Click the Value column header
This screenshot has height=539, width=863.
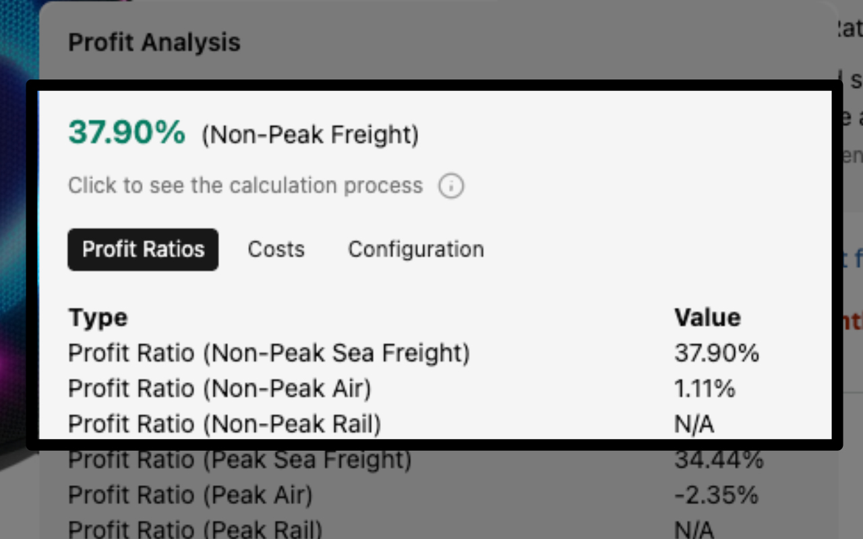[707, 317]
